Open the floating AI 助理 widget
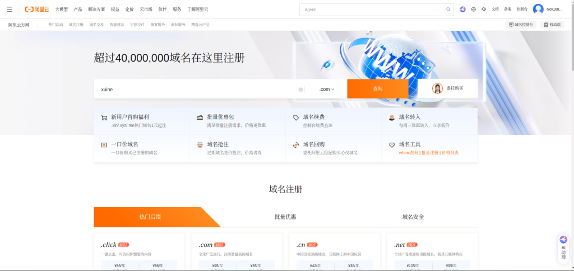This screenshot has height=271, width=574. click(x=563, y=247)
